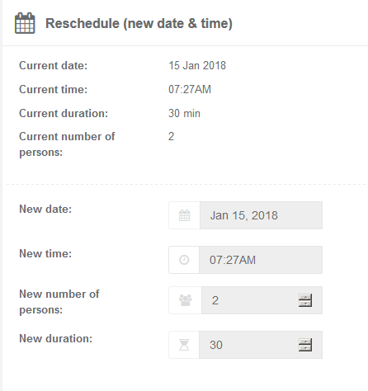Click the current duration value 30 min
Screen dimensions: 368x391
click(x=184, y=113)
